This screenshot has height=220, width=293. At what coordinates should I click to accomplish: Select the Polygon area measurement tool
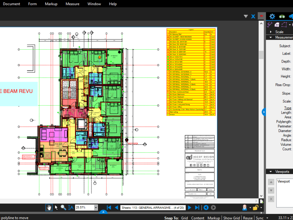coord(284,25)
